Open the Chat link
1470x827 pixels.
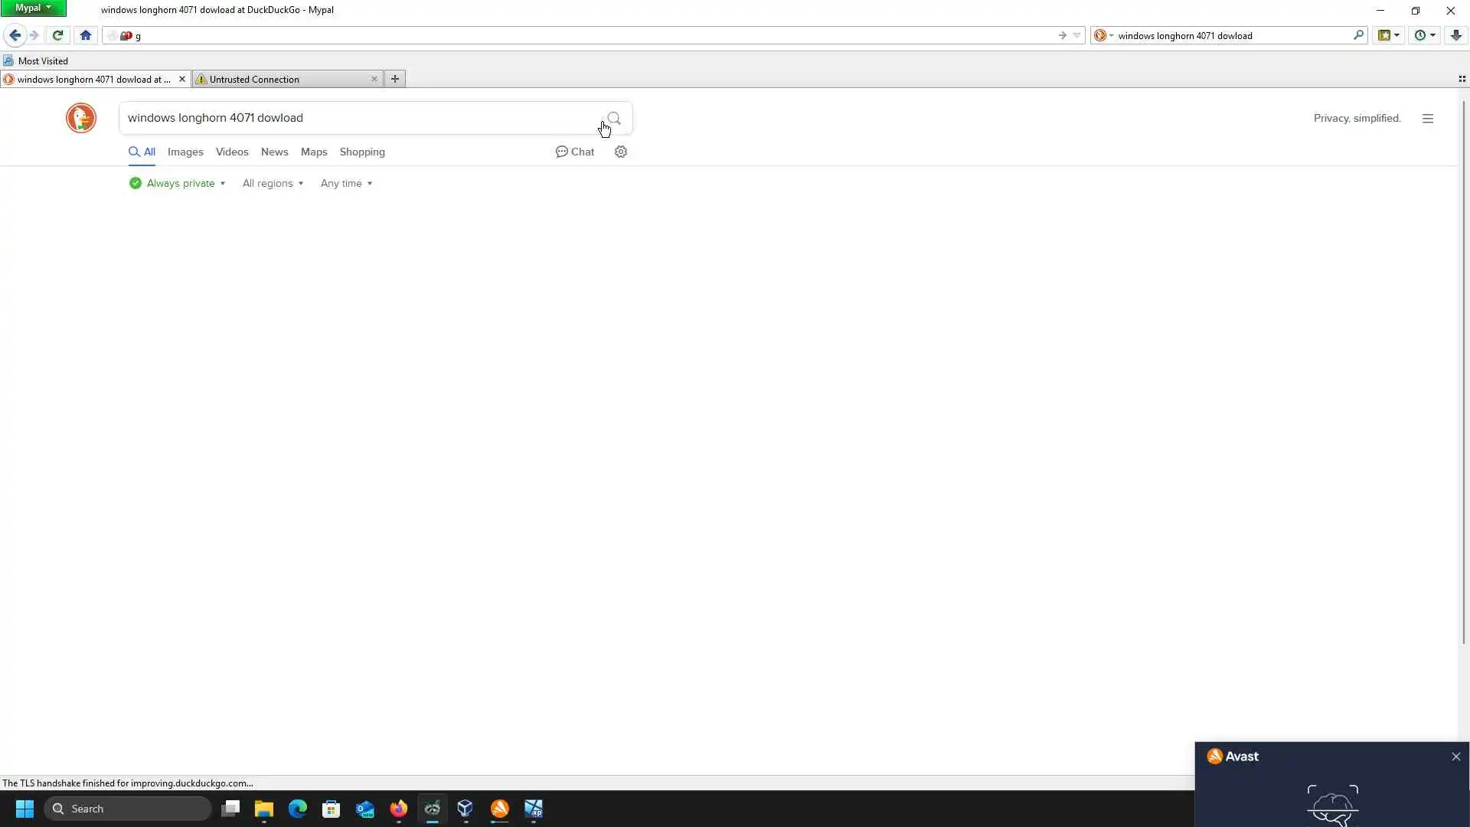(x=575, y=152)
